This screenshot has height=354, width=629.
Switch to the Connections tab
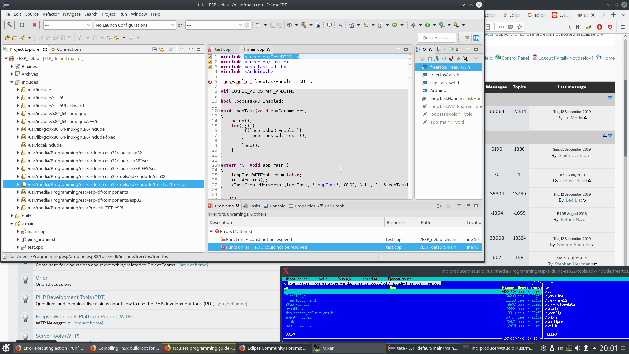pos(66,49)
